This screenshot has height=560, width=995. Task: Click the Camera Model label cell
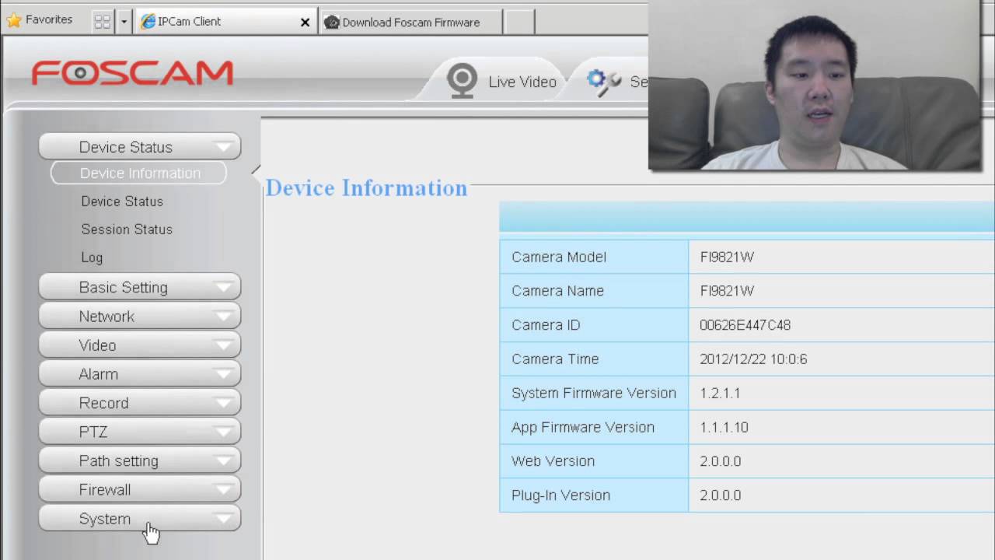pos(594,257)
